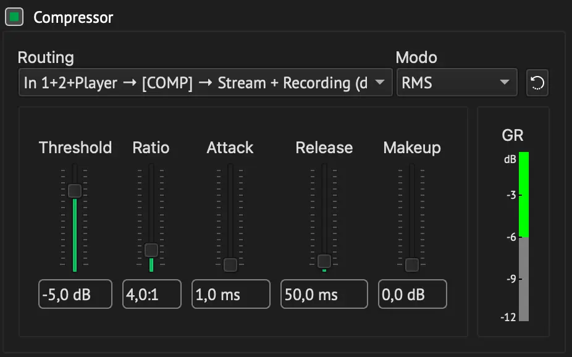The image size is (572, 357).
Task: Click the GR gain reduction meter
Action: point(524,237)
